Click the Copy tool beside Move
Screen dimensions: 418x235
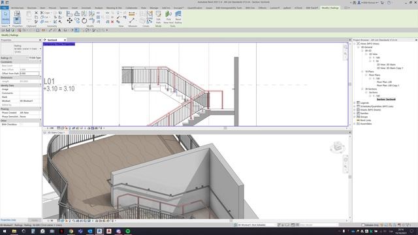click(77, 20)
